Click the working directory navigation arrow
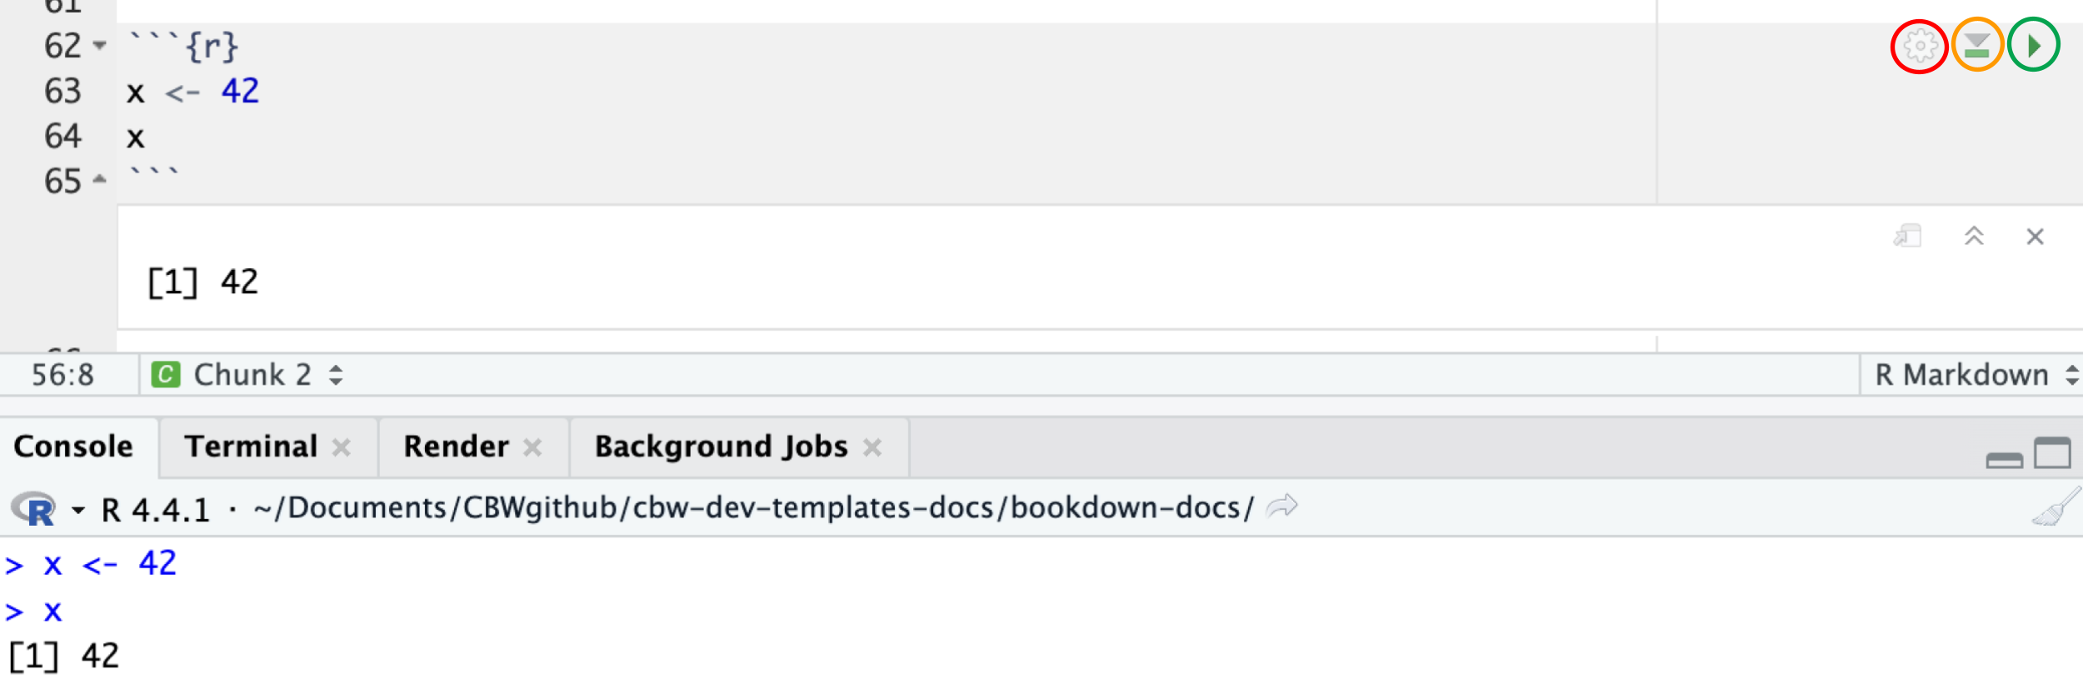The width and height of the screenshot is (2083, 684). [1281, 505]
